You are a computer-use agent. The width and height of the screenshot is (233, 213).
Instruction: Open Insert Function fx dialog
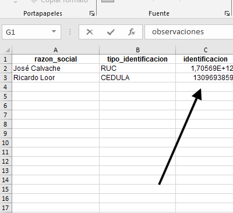pyautogui.click(x=132, y=32)
